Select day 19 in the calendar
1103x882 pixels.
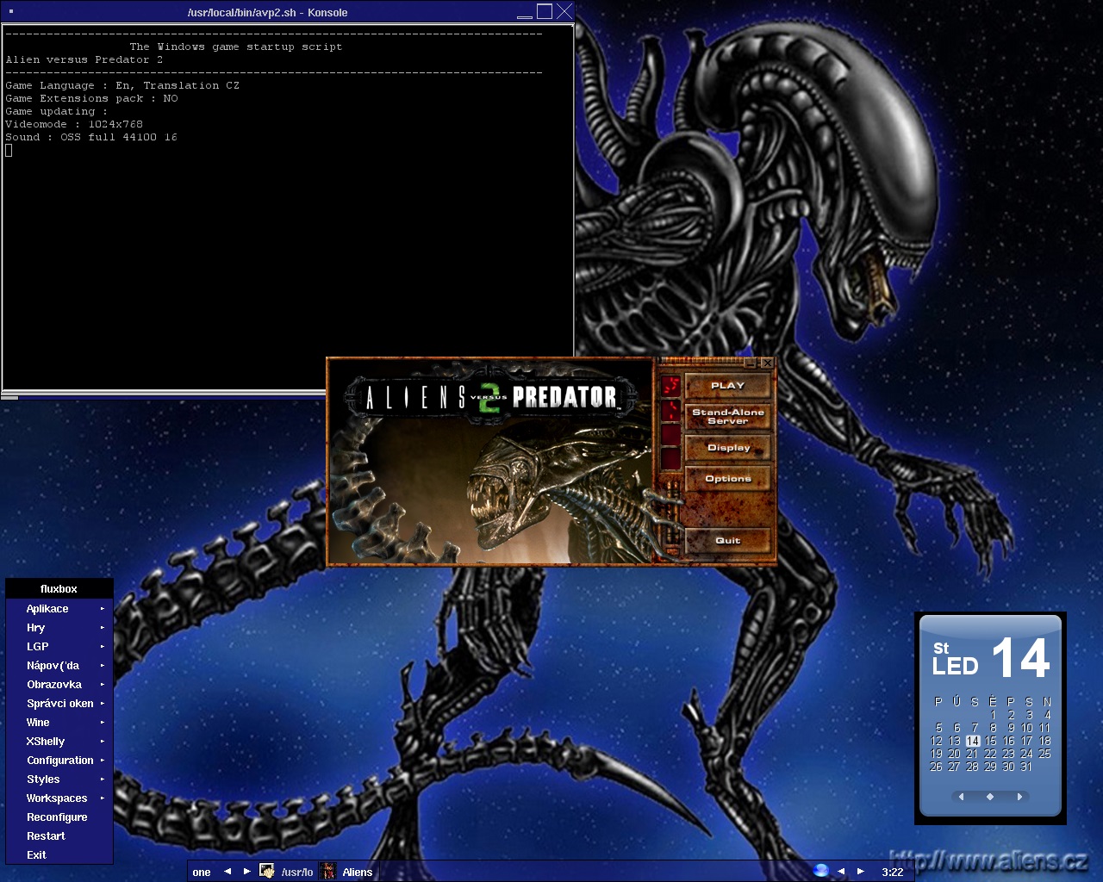point(937,754)
